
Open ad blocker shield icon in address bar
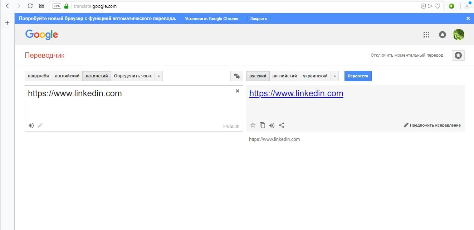click(x=423, y=6)
